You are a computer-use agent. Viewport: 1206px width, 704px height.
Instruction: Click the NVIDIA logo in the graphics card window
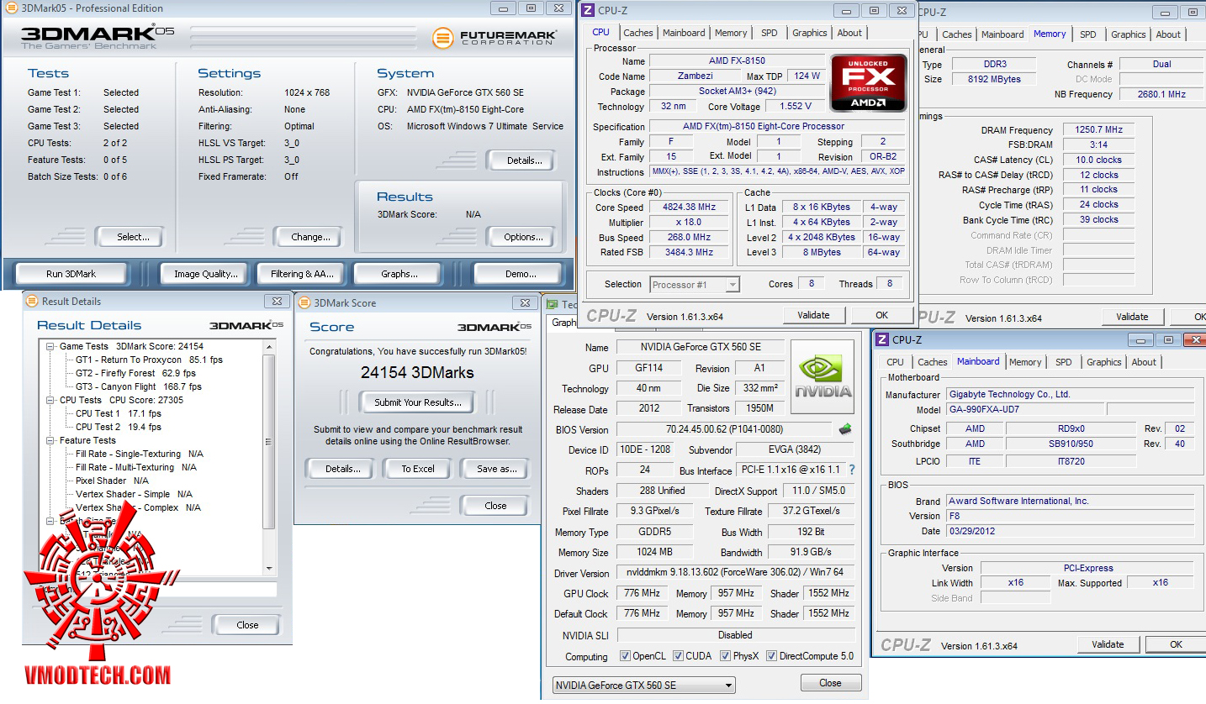tap(824, 376)
